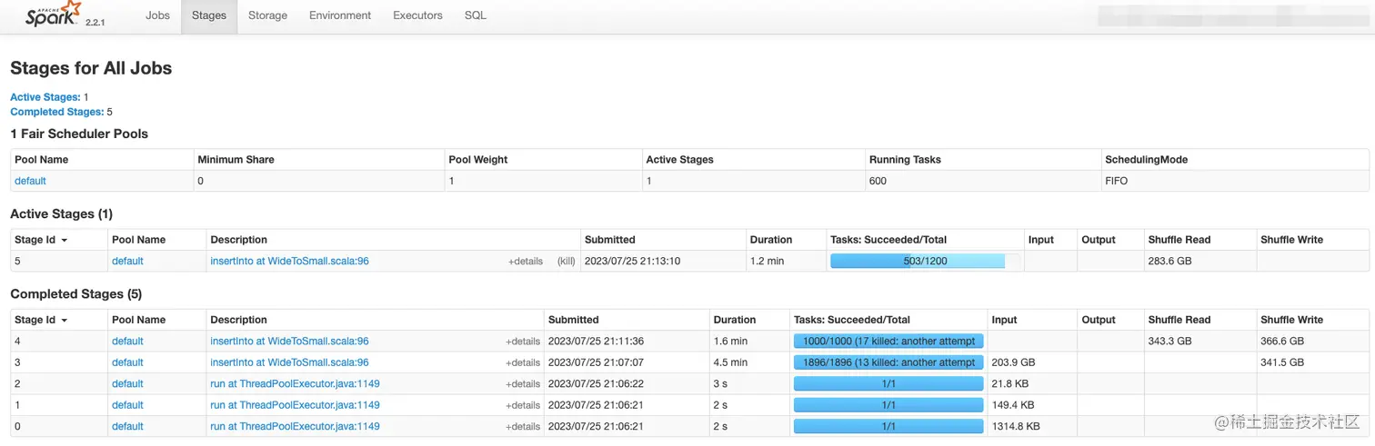Viewport: 1375px width, 446px height.
Task: Open default pool link in stage 0 row
Action: click(127, 426)
